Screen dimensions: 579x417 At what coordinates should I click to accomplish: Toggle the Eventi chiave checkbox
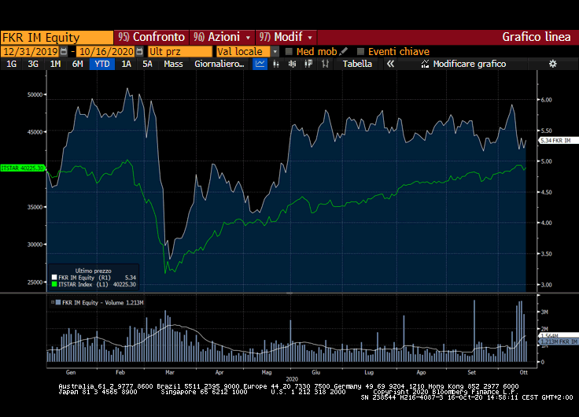pos(361,51)
